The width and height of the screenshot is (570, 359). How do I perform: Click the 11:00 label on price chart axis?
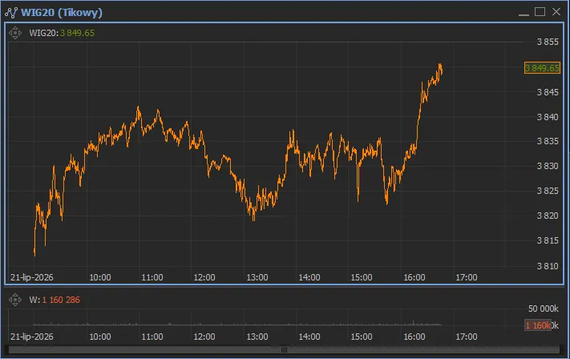tap(152, 277)
